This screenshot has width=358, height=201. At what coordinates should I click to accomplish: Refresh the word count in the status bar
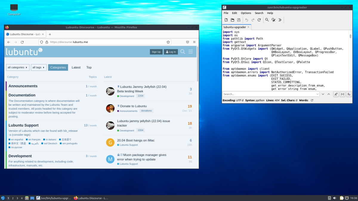(311, 100)
